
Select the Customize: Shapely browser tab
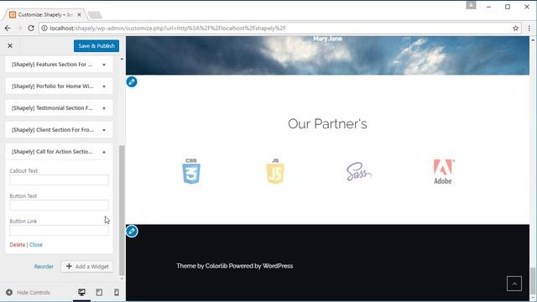click(x=44, y=15)
